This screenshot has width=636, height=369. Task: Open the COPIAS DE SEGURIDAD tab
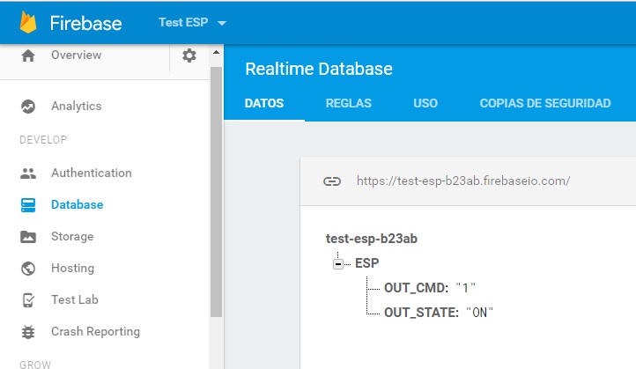pyautogui.click(x=544, y=103)
